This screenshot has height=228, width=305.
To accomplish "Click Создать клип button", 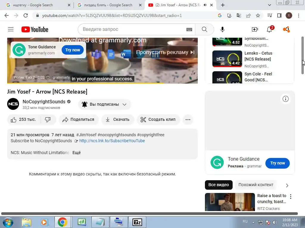I will tap(158, 120).
